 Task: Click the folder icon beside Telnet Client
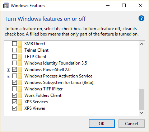(20, 50)
